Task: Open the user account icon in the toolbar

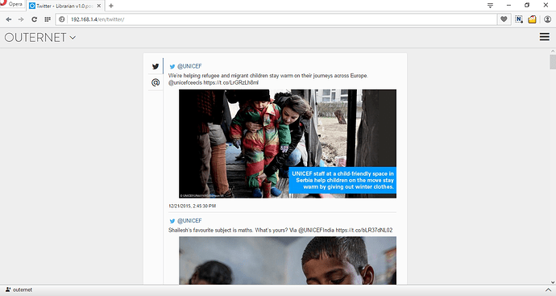Action: (547, 19)
